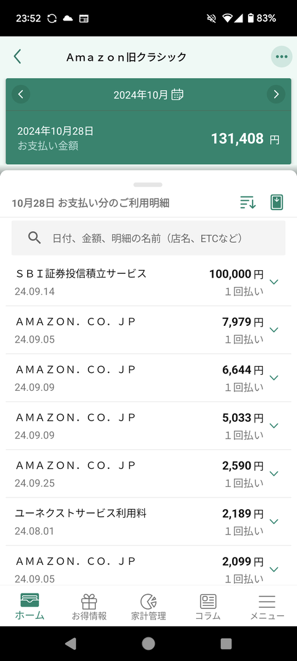297x661 pixels.
Task: Expand the 2,590円 Amazon transaction
Action: (148, 474)
